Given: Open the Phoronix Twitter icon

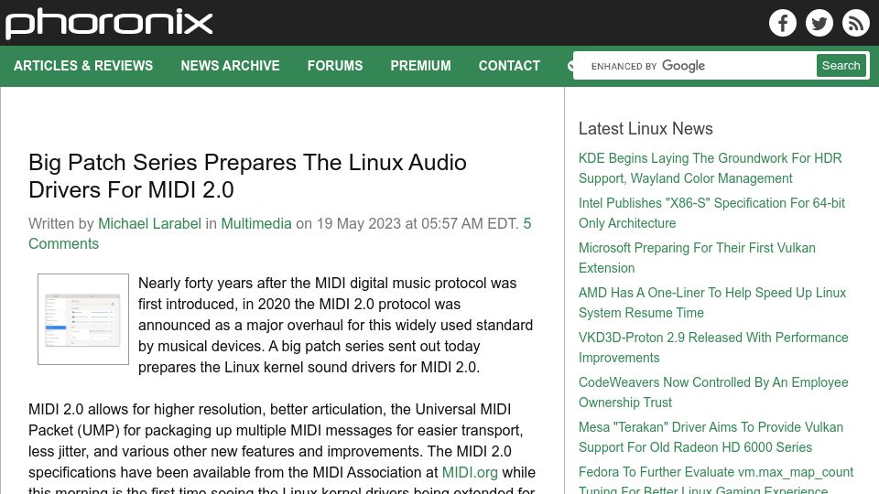Looking at the screenshot, I should point(819,23).
